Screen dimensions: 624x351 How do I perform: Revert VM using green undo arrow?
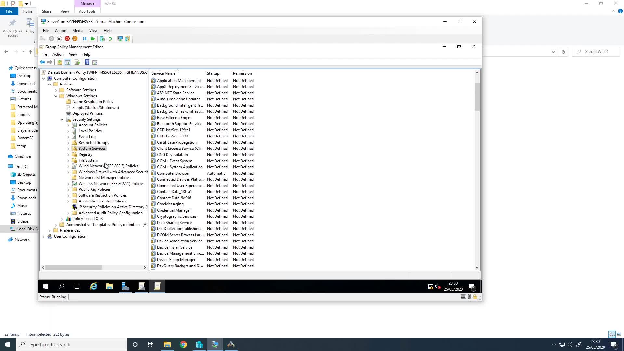pos(110,39)
